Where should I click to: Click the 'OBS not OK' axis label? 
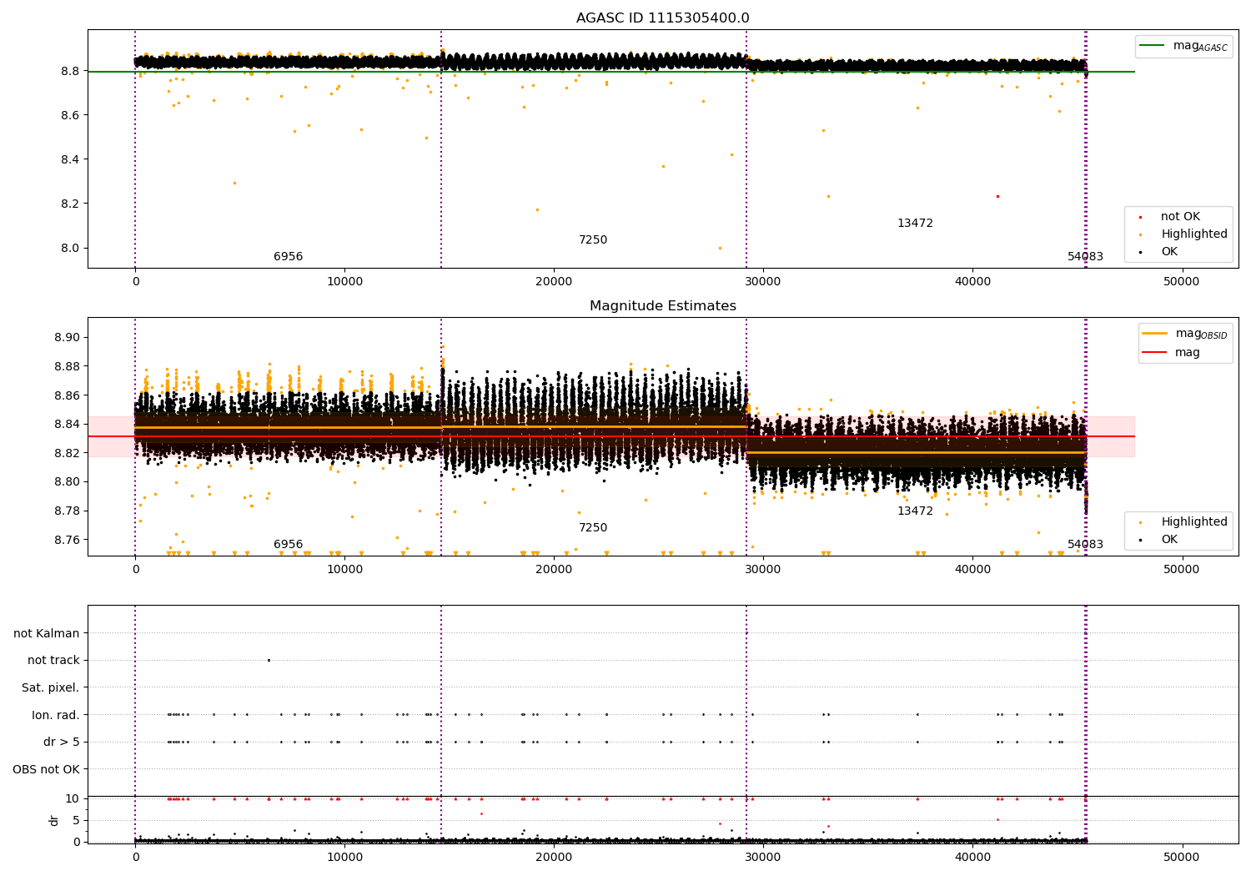(x=47, y=769)
